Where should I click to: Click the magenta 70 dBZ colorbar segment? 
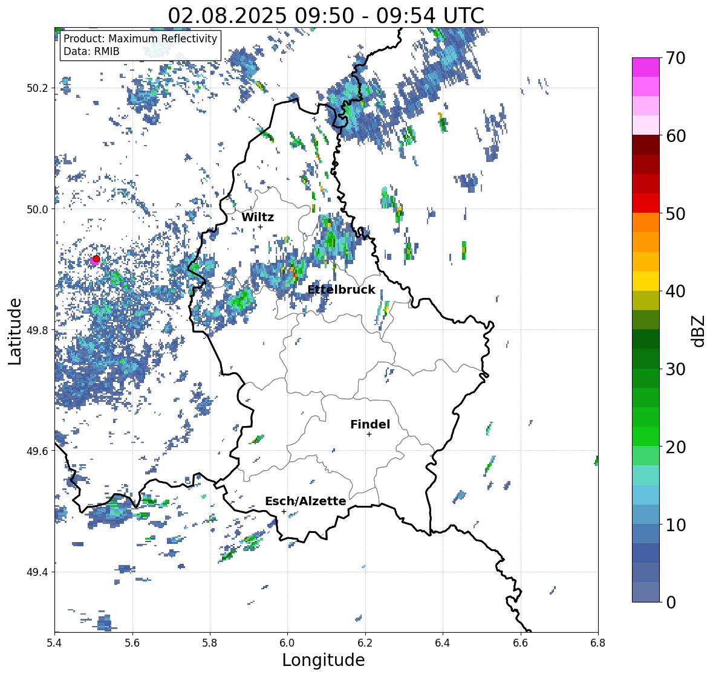(x=646, y=67)
